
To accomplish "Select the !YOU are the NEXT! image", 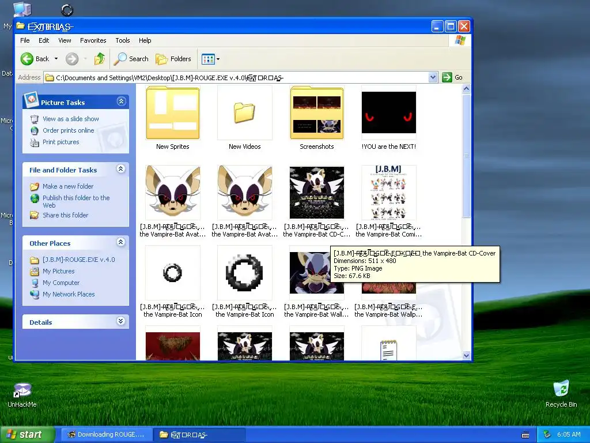I will (x=389, y=112).
